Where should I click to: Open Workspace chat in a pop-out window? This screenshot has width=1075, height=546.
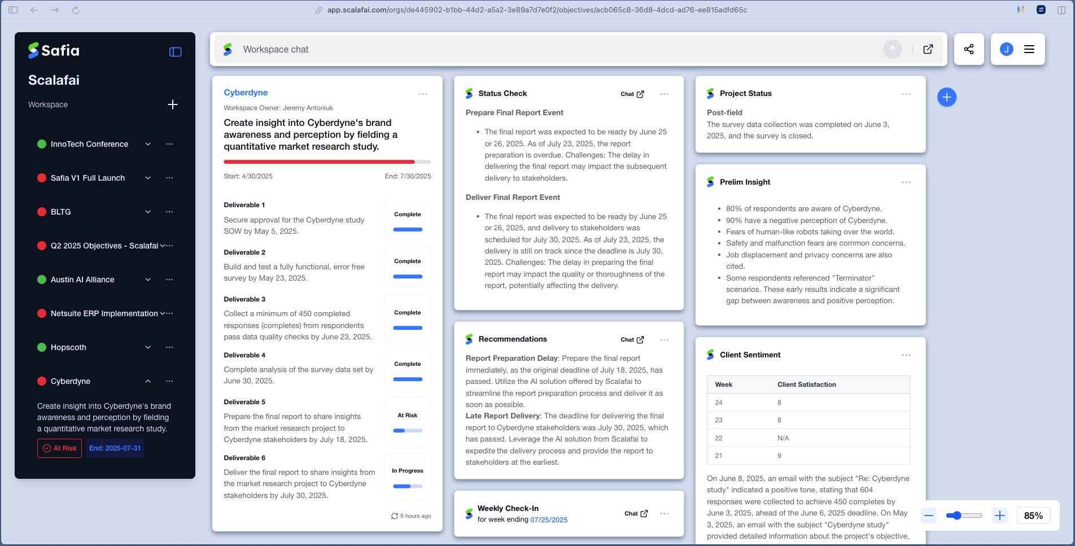[x=928, y=49]
